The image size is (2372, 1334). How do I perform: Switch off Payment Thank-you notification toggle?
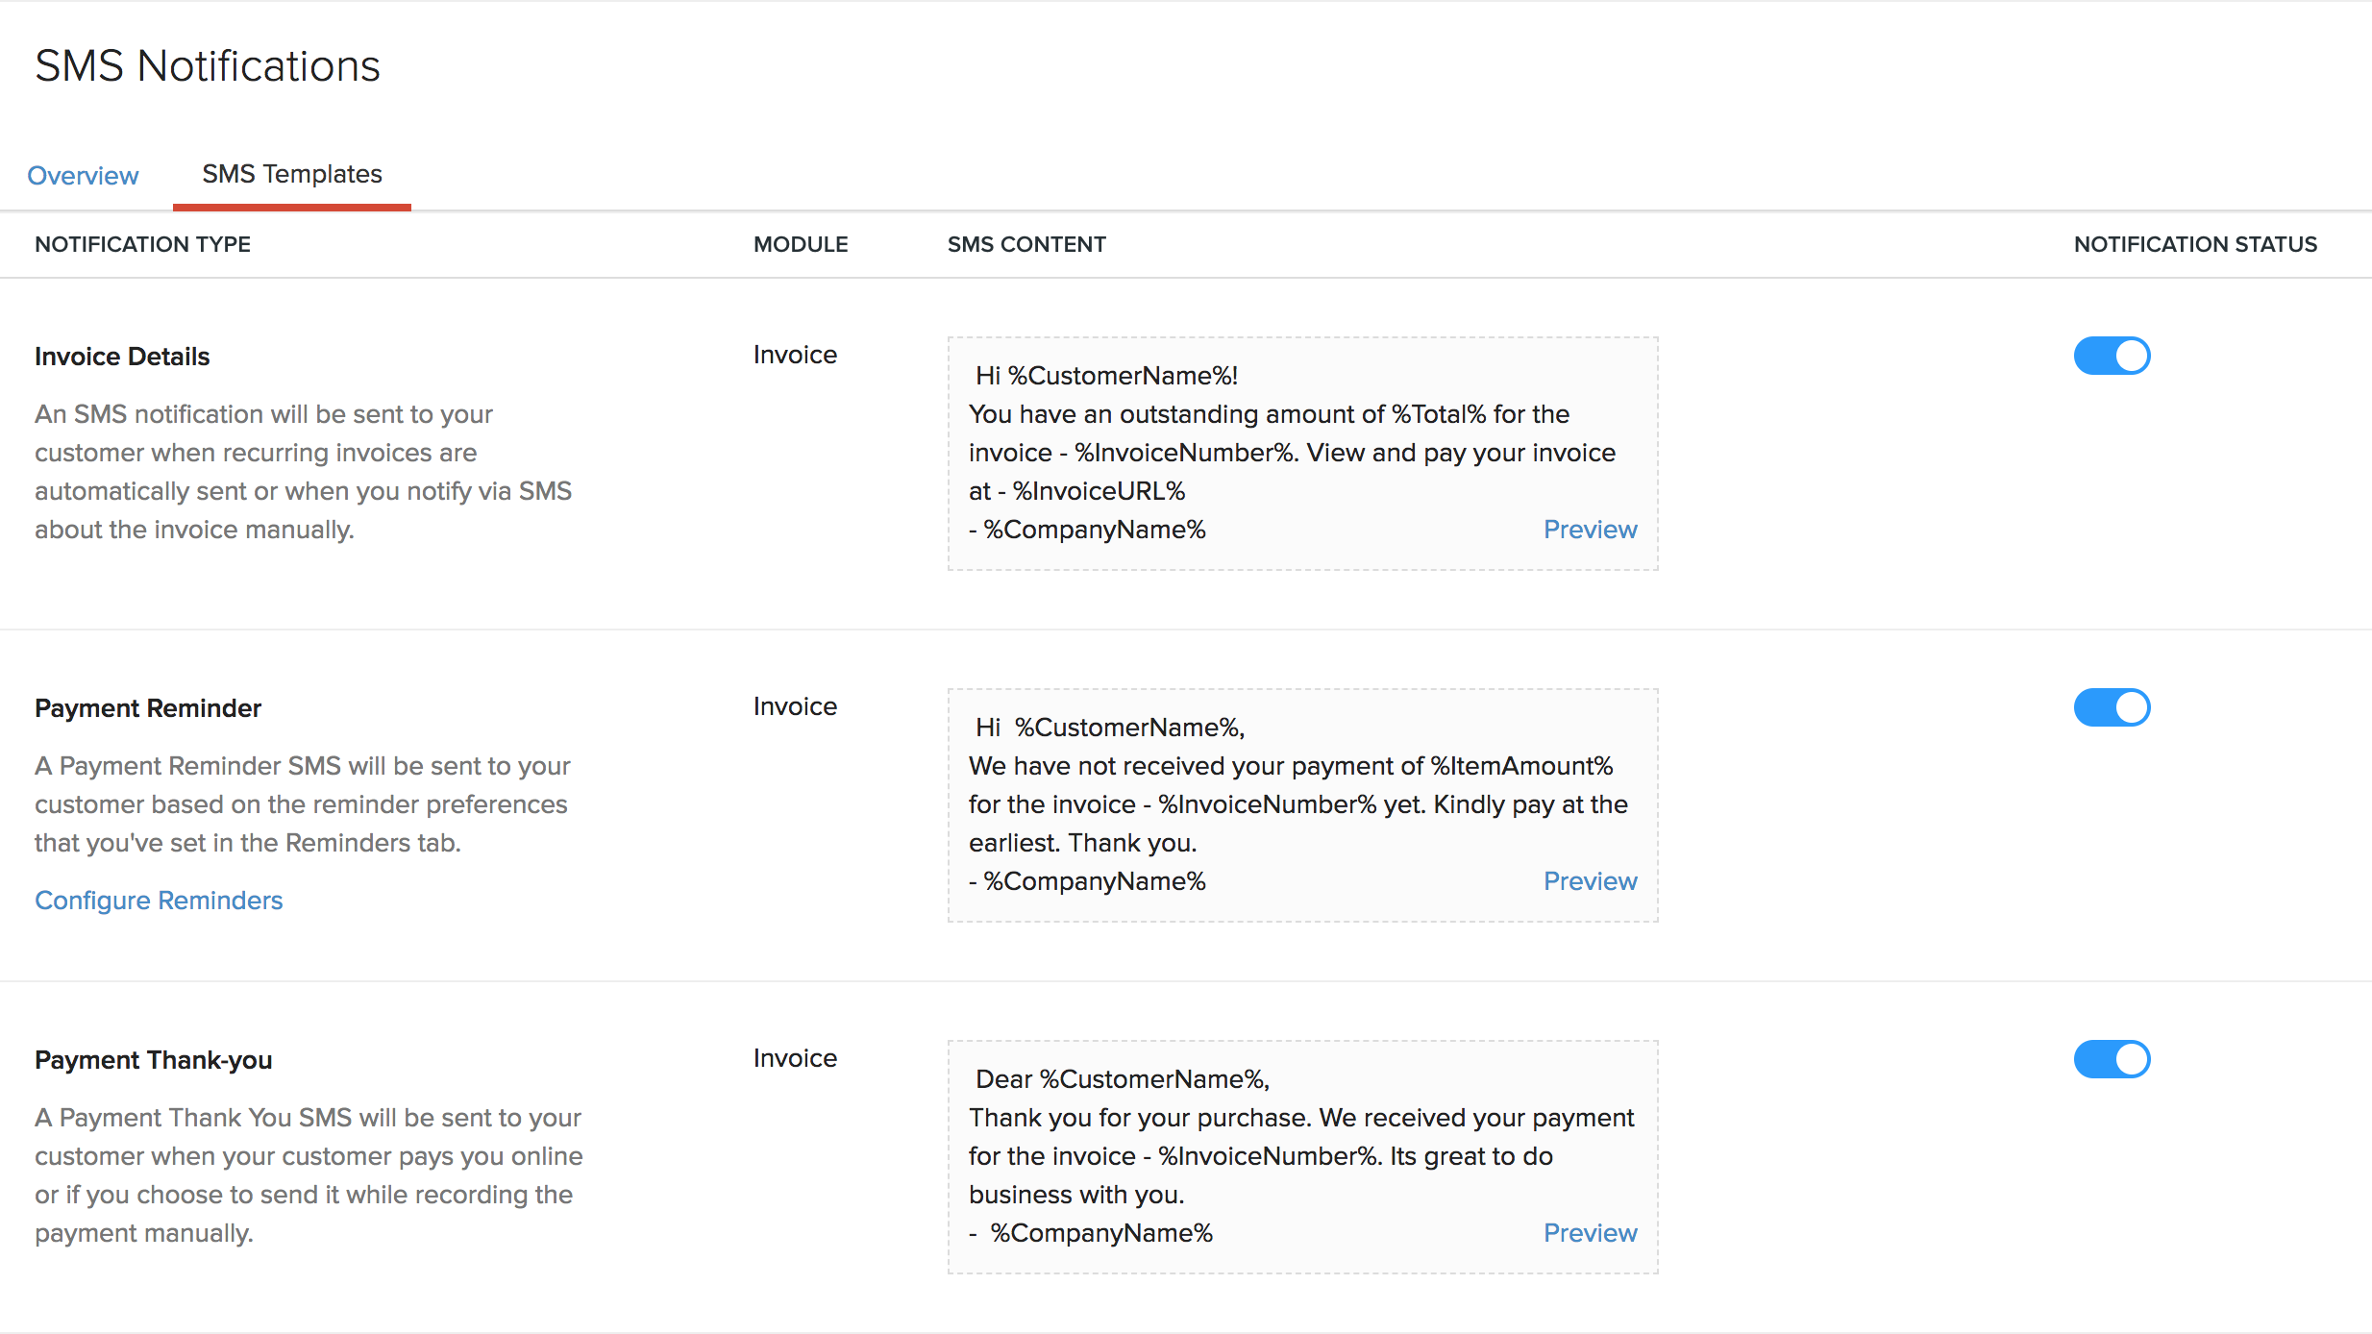pyautogui.click(x=2111, y=1059)
